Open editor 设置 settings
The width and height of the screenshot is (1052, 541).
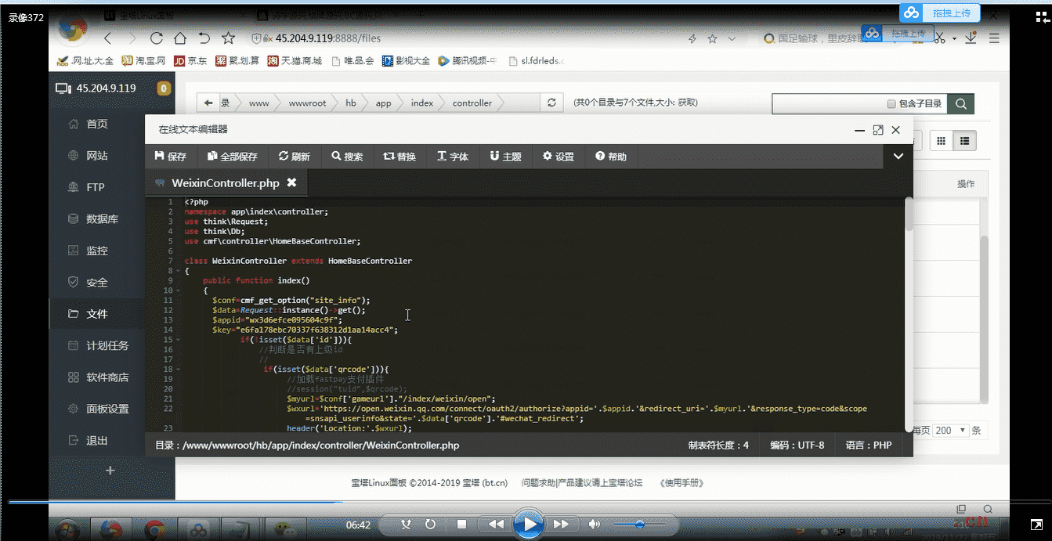click(559, 157)
